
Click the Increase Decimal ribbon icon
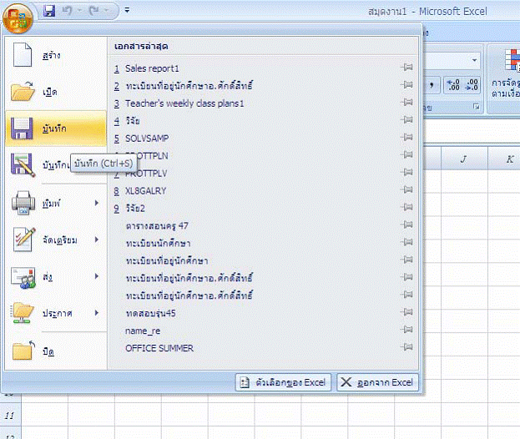point(453,85)
